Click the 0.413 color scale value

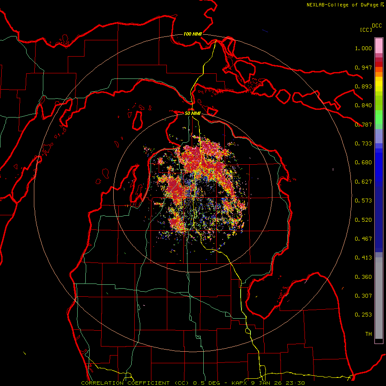[363, 258]
